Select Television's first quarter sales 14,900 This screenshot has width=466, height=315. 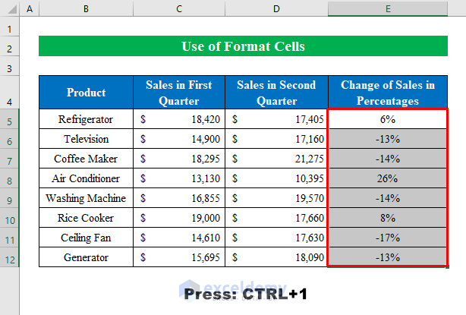[179, 140]
